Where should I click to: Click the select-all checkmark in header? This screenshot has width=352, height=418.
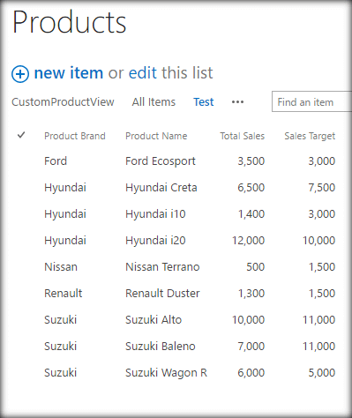tap(21, 135)
